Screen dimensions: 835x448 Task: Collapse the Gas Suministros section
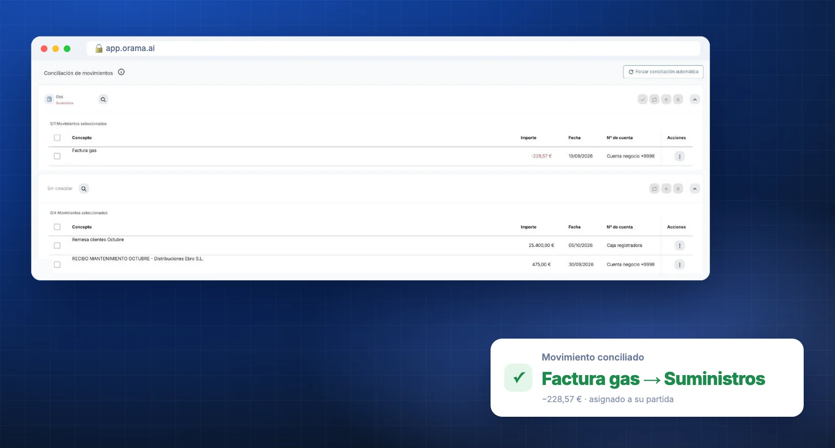click(695, 99)
